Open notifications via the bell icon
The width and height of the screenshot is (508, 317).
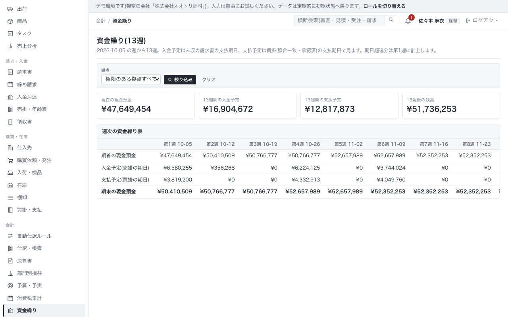pyautogui.click(x=408, y=21)
